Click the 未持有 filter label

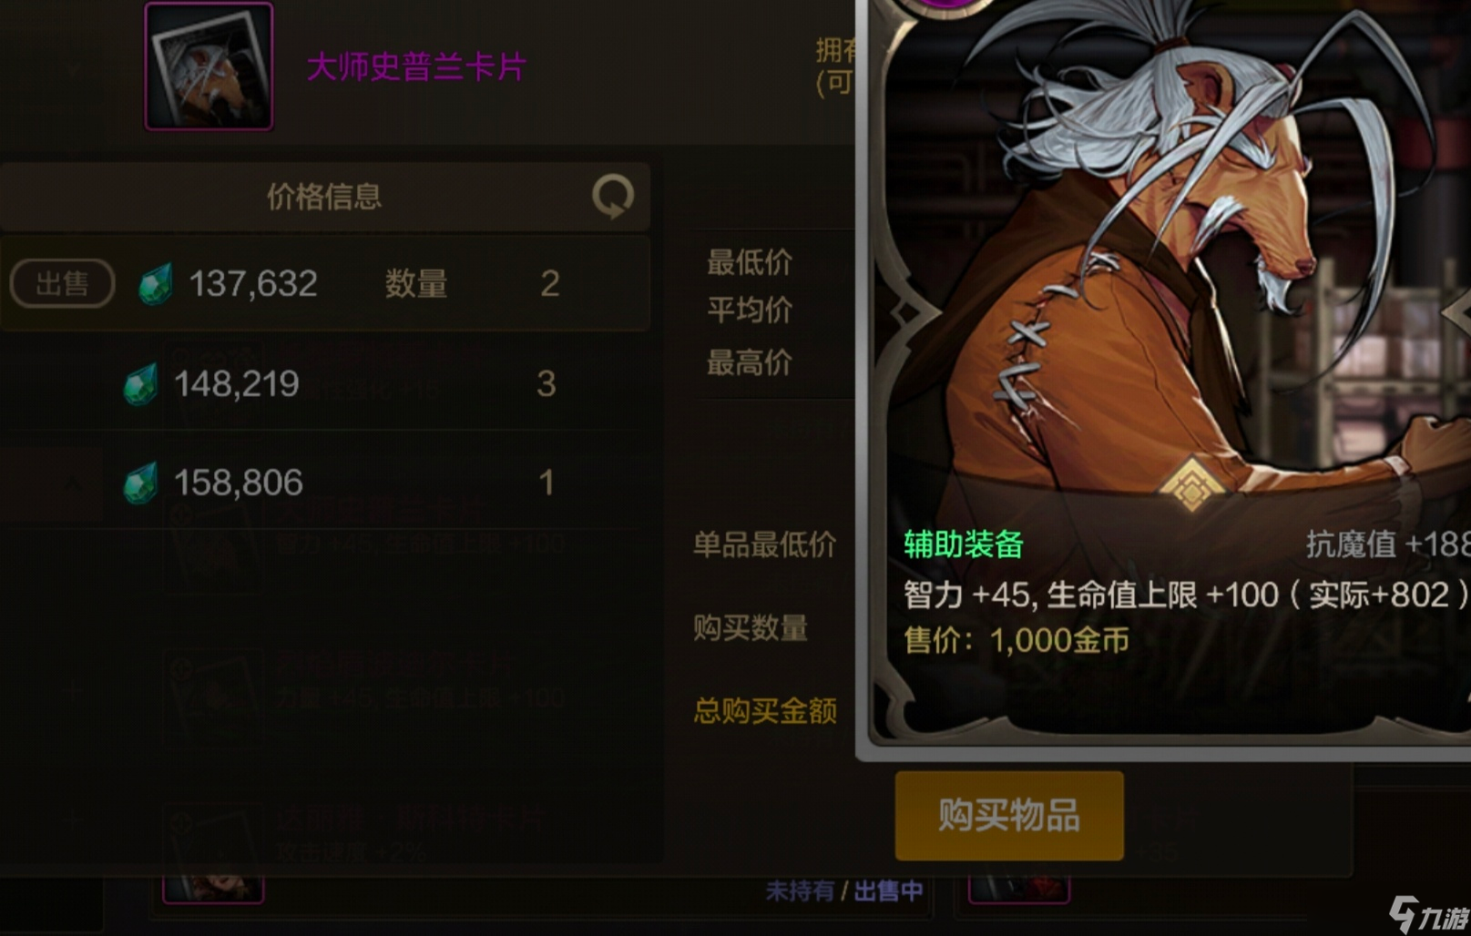(799, 890)
